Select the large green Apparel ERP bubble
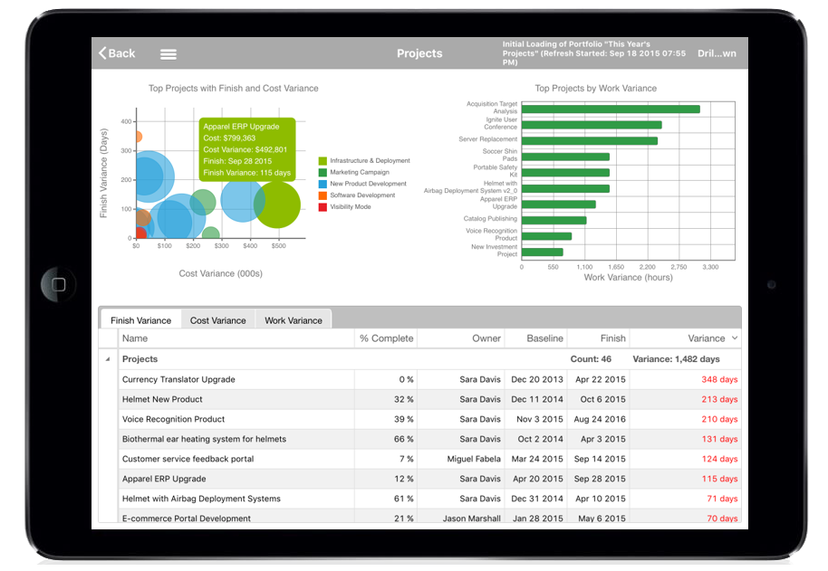 [x=277, y=205]
